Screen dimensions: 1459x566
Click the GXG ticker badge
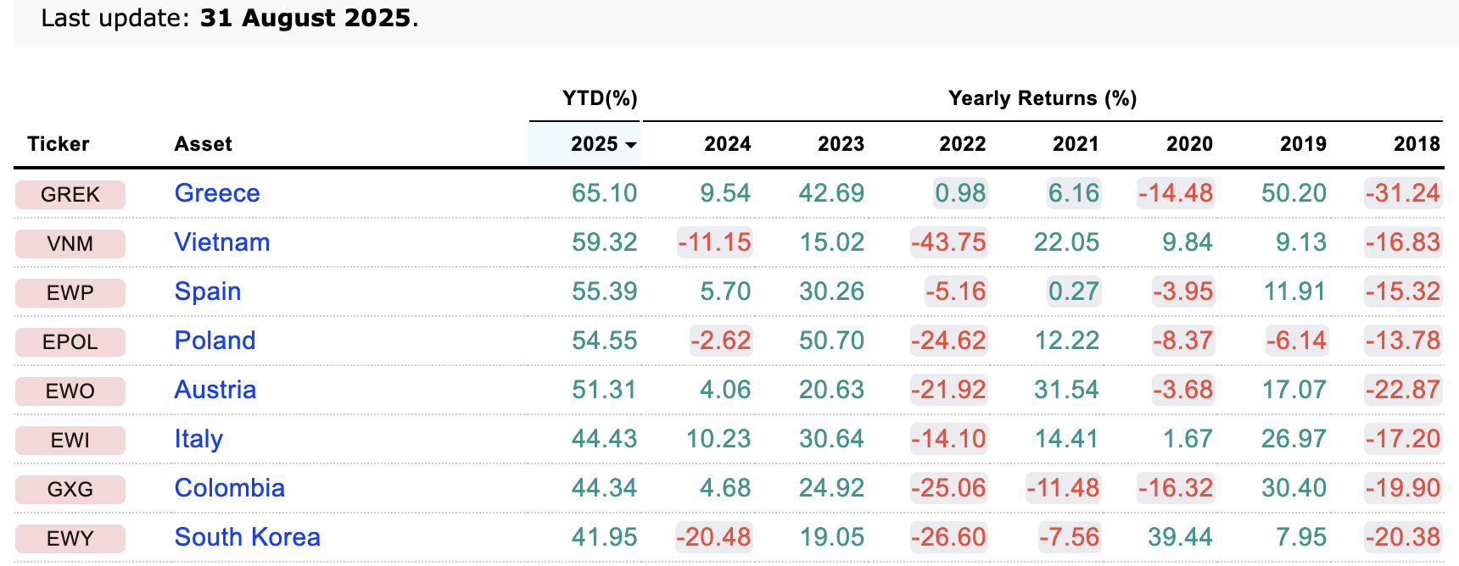tap(70, 490)
